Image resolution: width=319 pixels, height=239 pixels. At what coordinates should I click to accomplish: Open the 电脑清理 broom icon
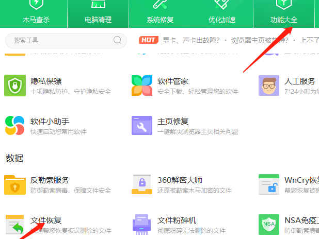coord(98,4)
